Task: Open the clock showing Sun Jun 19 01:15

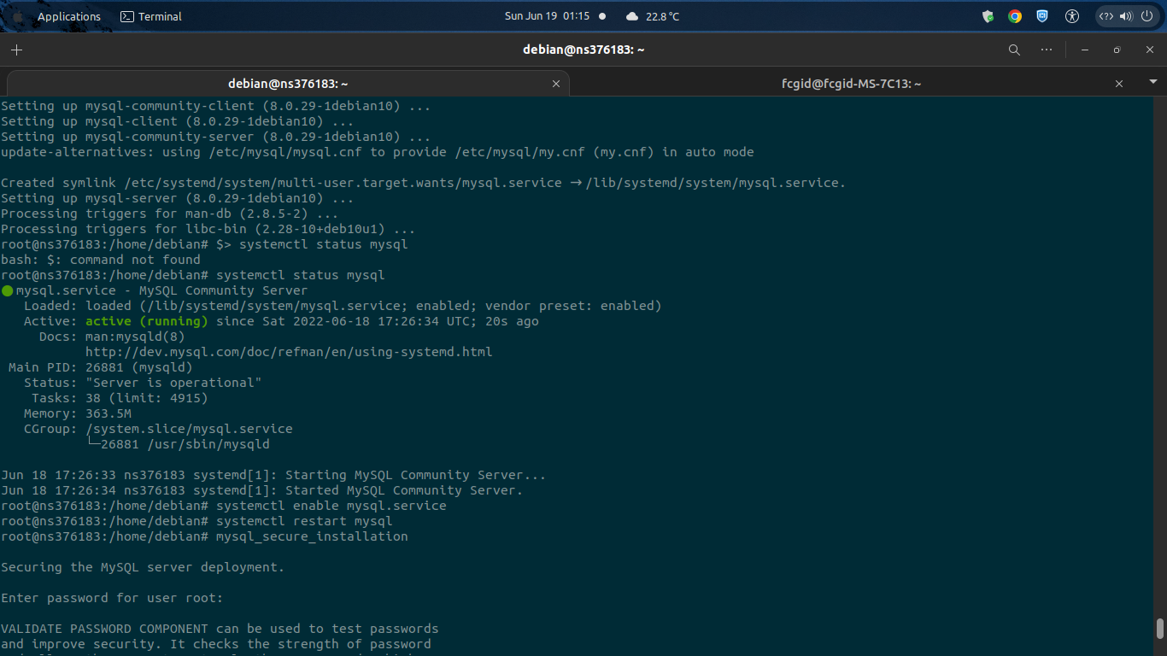Action: [547, 16]
